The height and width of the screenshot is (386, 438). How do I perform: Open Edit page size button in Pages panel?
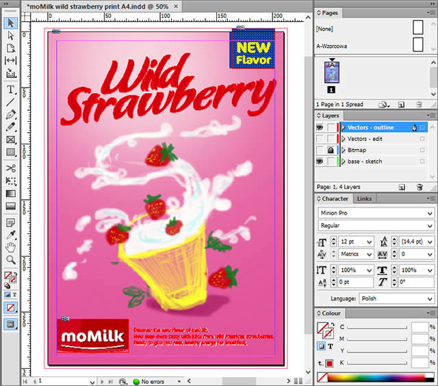384,105
